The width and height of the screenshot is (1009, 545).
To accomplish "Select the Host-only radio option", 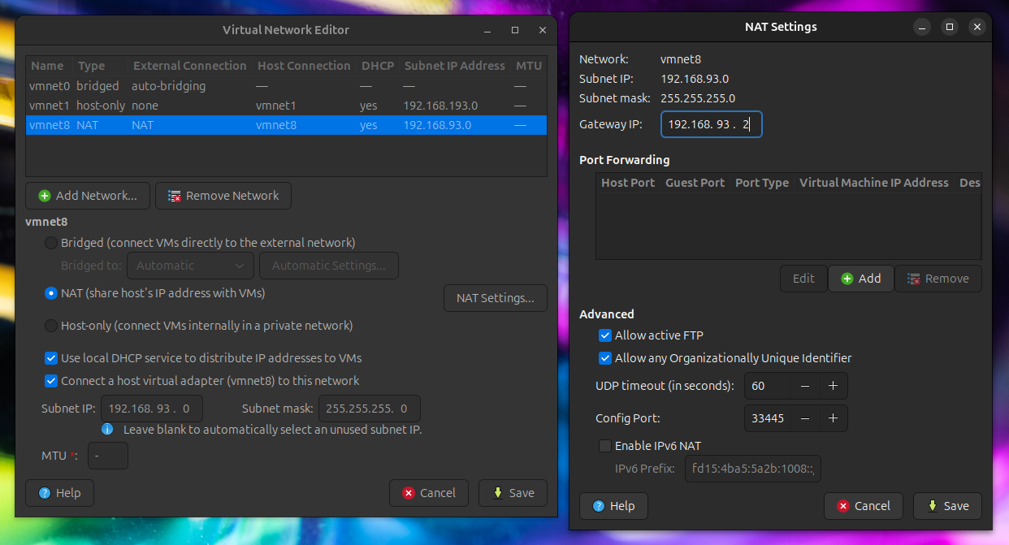I will 51,326.
